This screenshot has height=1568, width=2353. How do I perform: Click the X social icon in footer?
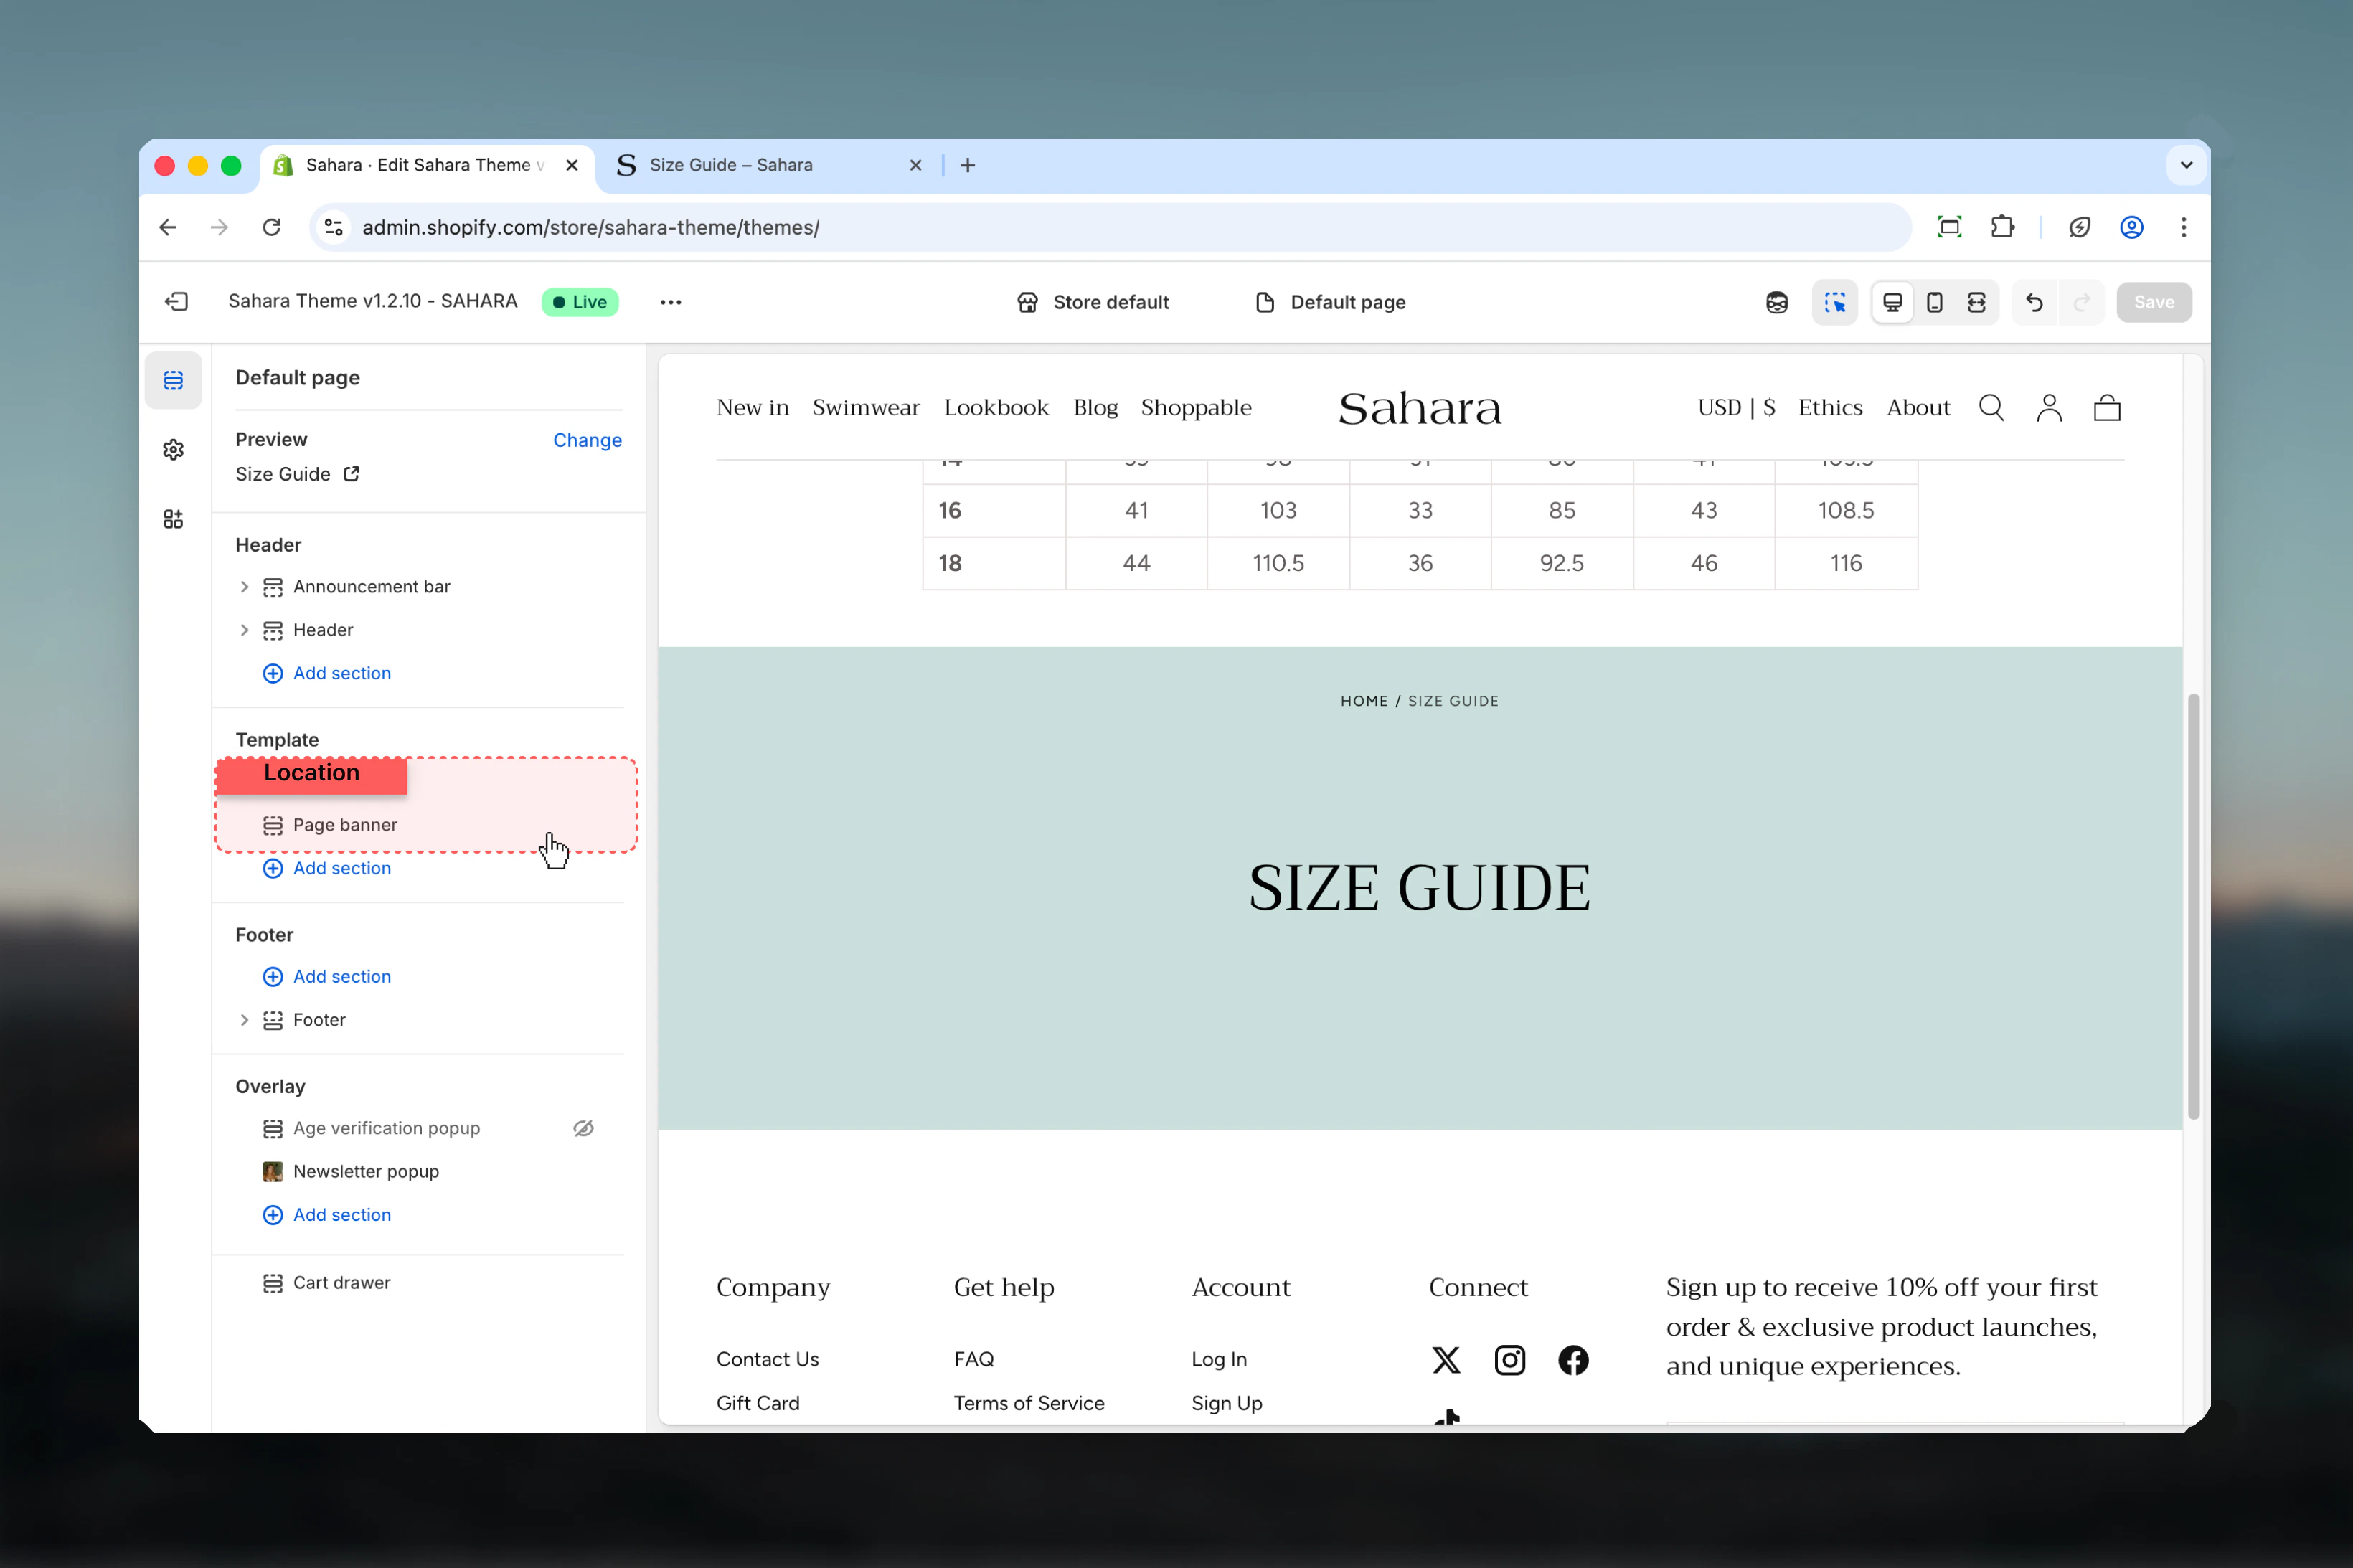point(1446,1360)
